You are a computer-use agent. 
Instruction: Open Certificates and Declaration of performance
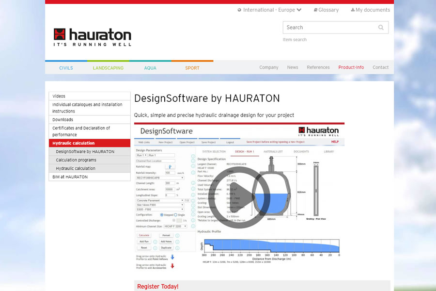click(90, 131)
